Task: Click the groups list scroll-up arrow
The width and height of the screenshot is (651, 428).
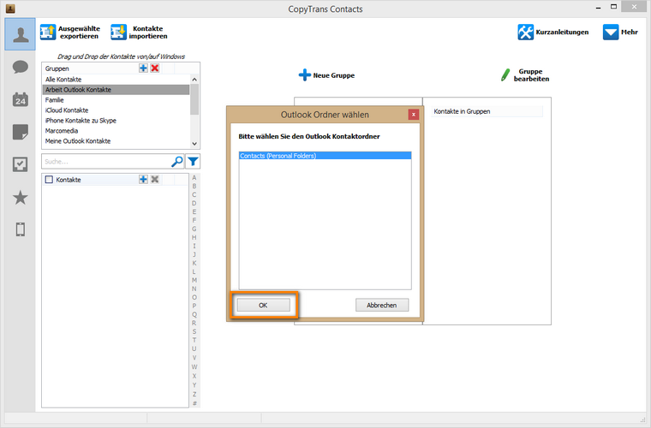Action: pyautogui.click(x=194, y=80)
